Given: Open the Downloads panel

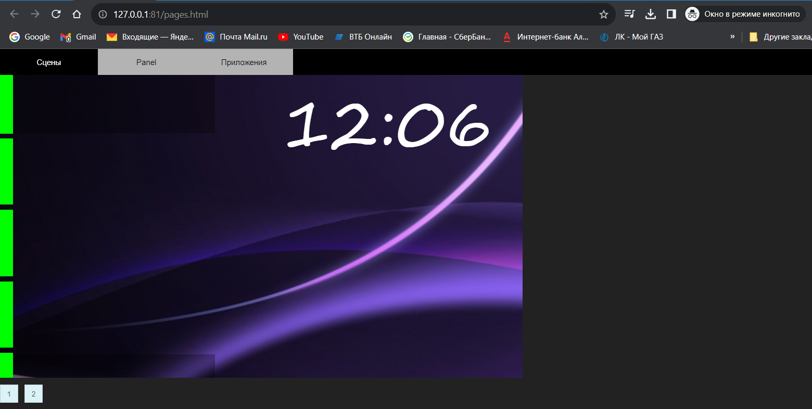Looking at the screenshot, I should point(650,14).
